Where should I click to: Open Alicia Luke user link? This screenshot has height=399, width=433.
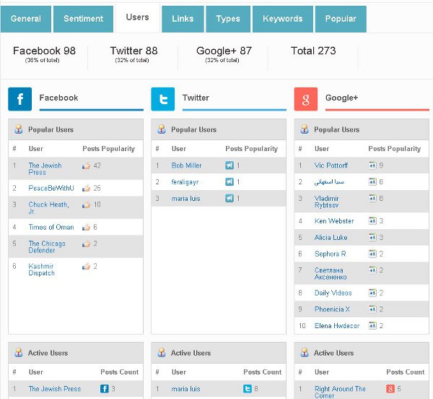click(331, 237)
